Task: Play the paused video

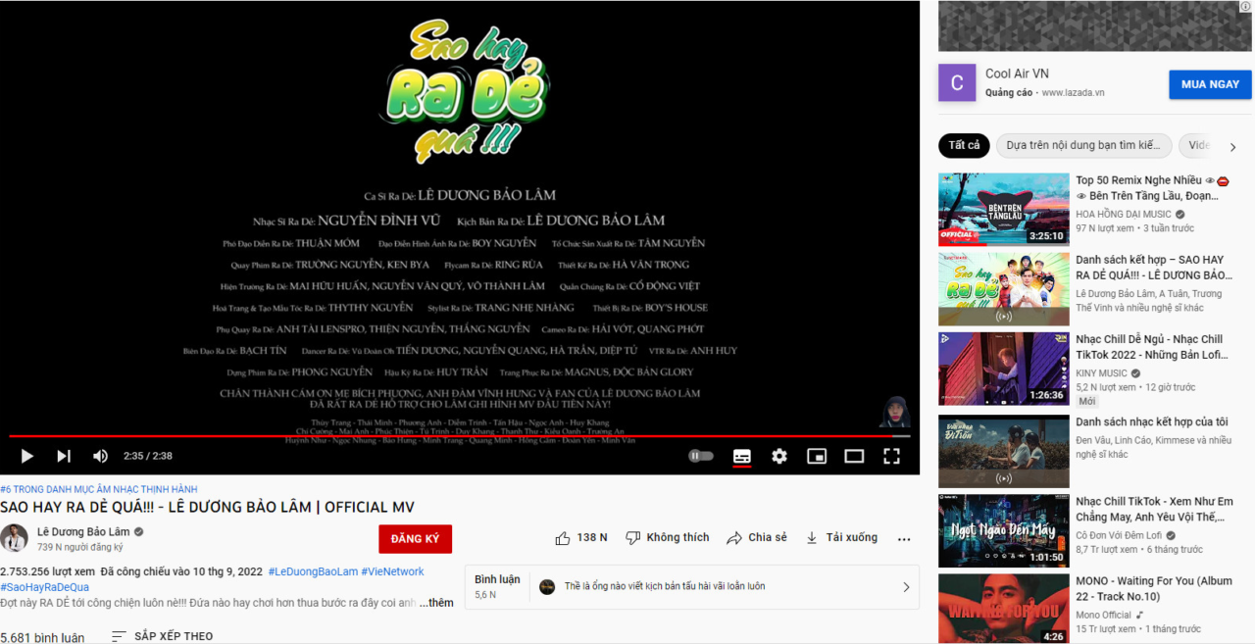Action: (x=26, y=456)
